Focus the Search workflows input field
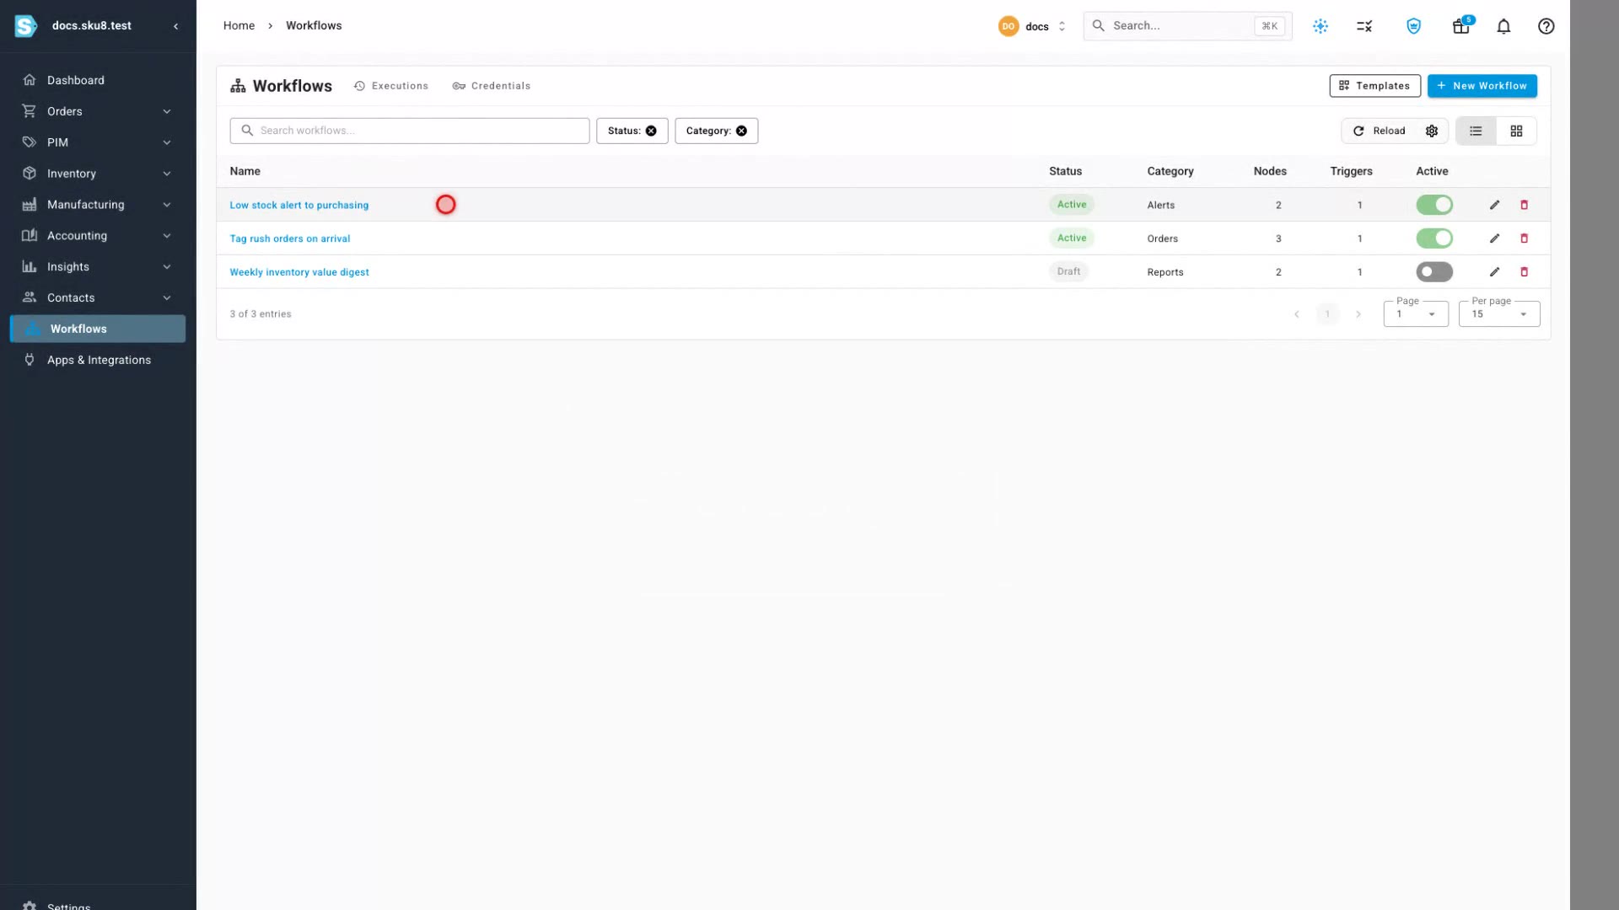 (410, 131)
